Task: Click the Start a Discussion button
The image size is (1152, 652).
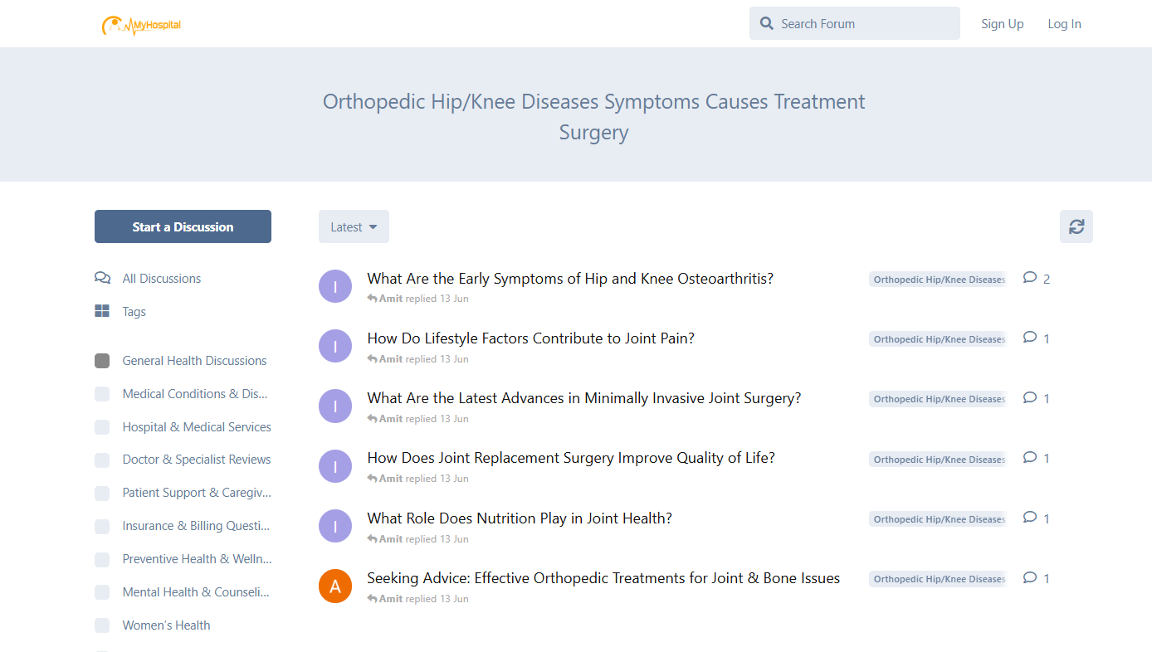Action: [x=183, y=226]
